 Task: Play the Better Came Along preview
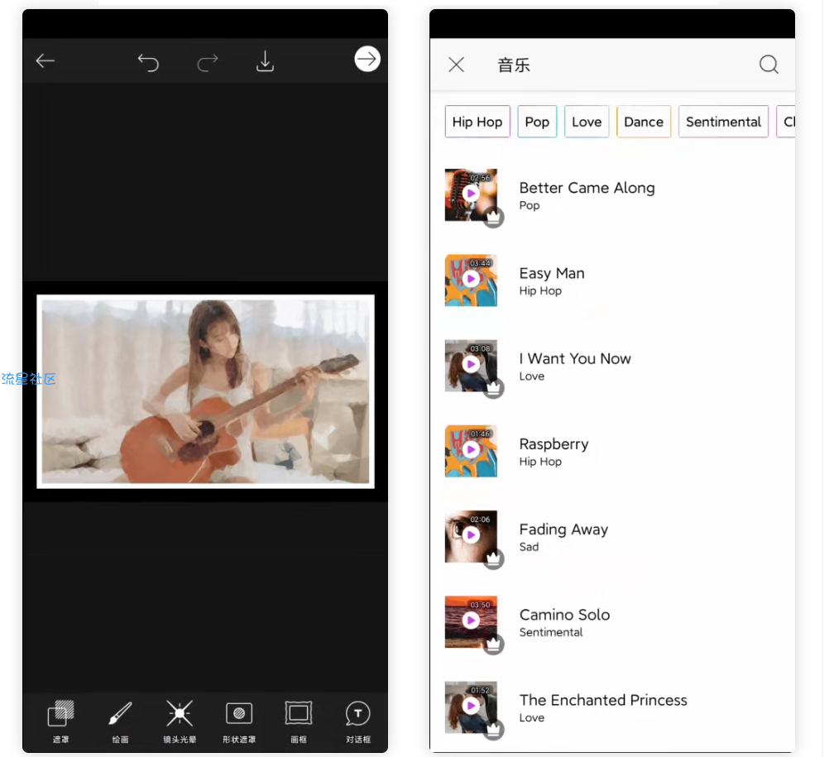tap(471, 194)
